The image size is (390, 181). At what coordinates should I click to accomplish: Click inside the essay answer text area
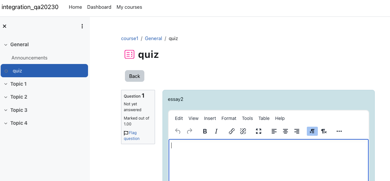(x=269, y=160)
